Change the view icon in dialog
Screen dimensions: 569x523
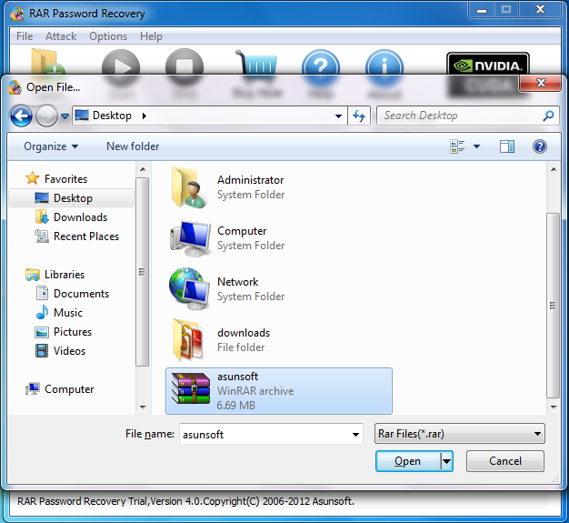[457, 146]
